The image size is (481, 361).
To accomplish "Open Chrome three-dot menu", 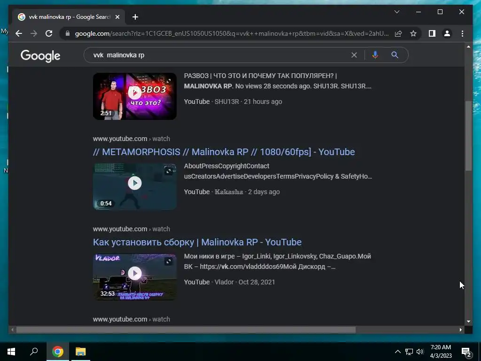I will 462,33.
